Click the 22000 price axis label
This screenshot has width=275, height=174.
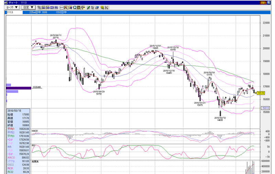coord(266,23)
